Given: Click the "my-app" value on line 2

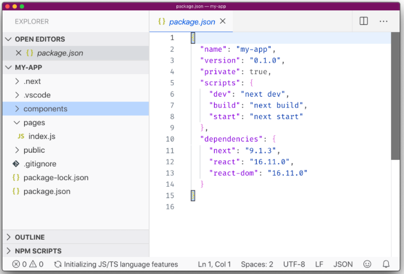Looking at the screenshot, I should click(x=254, y=49).
